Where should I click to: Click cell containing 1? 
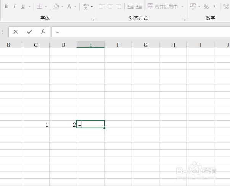(x=35, y=124)
